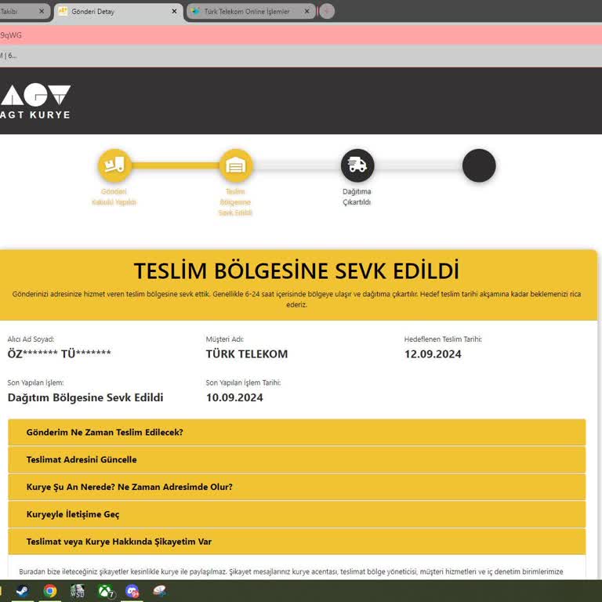The width and height of the screenshot is (602, 602).
Task: Open Steam from the taskbar
Action: [x=22, y=590]
